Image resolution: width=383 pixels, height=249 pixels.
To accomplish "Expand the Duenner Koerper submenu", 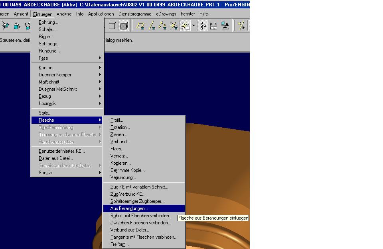I will click(67, 75).
